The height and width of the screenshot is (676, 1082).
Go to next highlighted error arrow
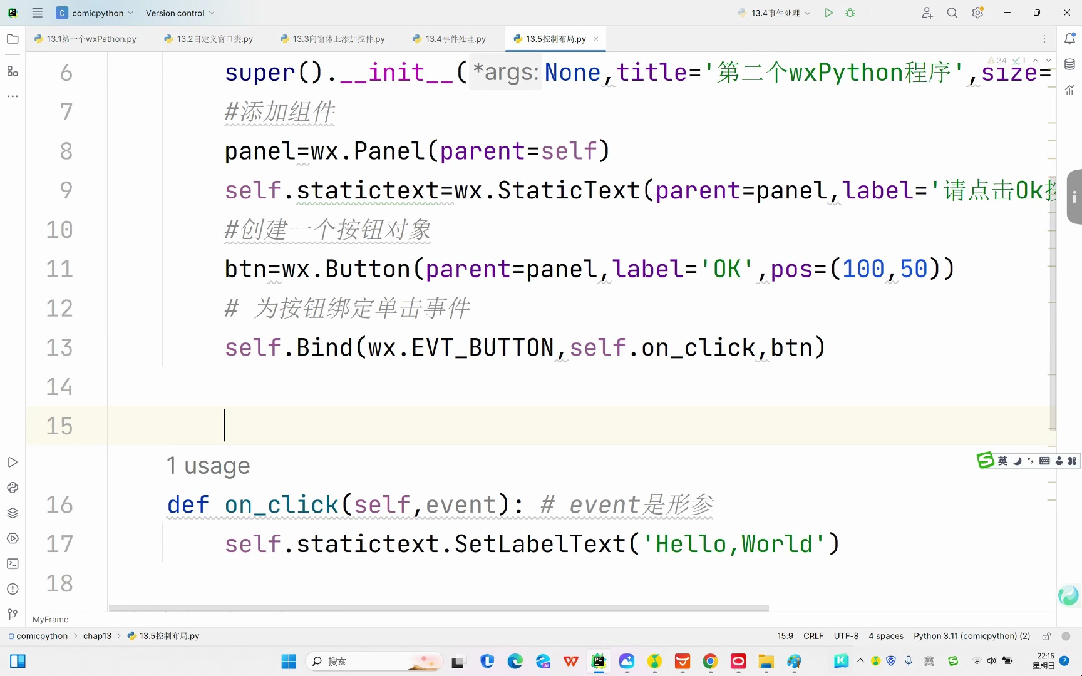tap(1049, 61)
